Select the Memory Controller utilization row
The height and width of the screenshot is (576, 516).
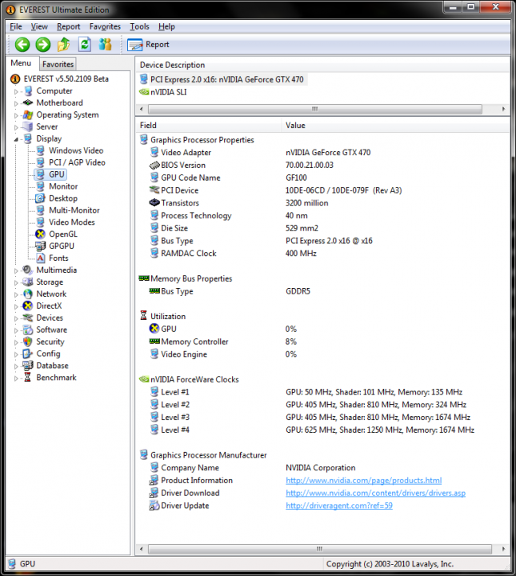click(322, 342)
